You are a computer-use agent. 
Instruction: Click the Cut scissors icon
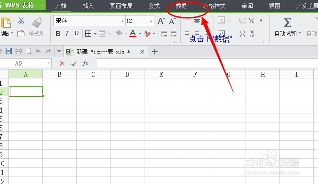pyautogui.click(x=21, y=21)
